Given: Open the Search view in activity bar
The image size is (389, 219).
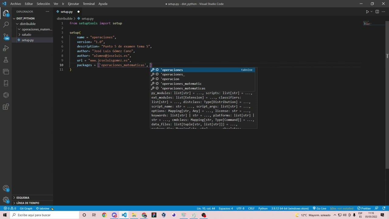Looking at the screenshot, I should 6,25.
